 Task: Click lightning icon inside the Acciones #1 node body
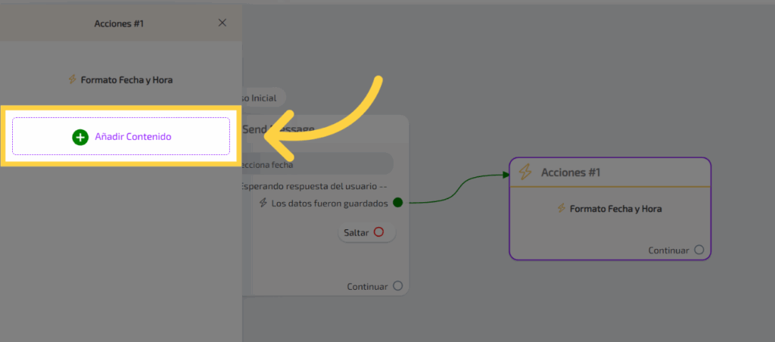point(561,208)
